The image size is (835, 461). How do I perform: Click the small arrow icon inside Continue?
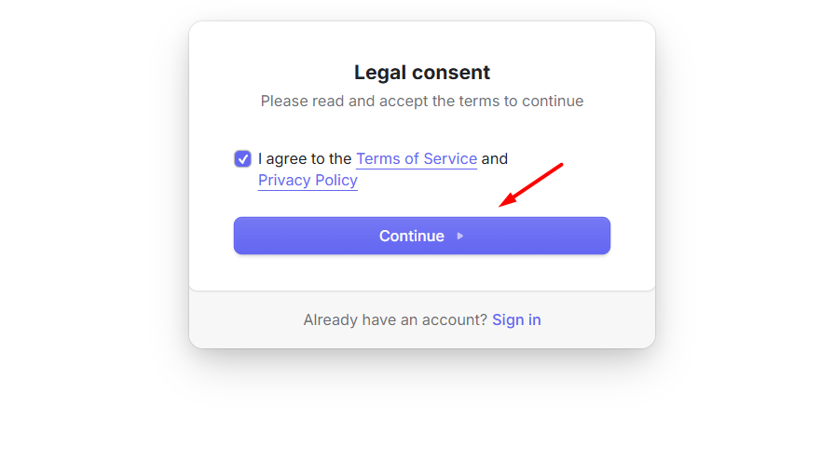460,237
